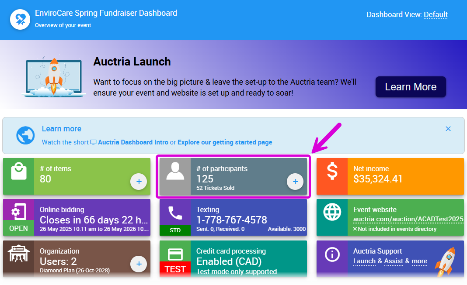Image resolution: width=467 pixels, height=285 pixels.
Task: Click the Net income dollar icon
Action: pos(332,172)
